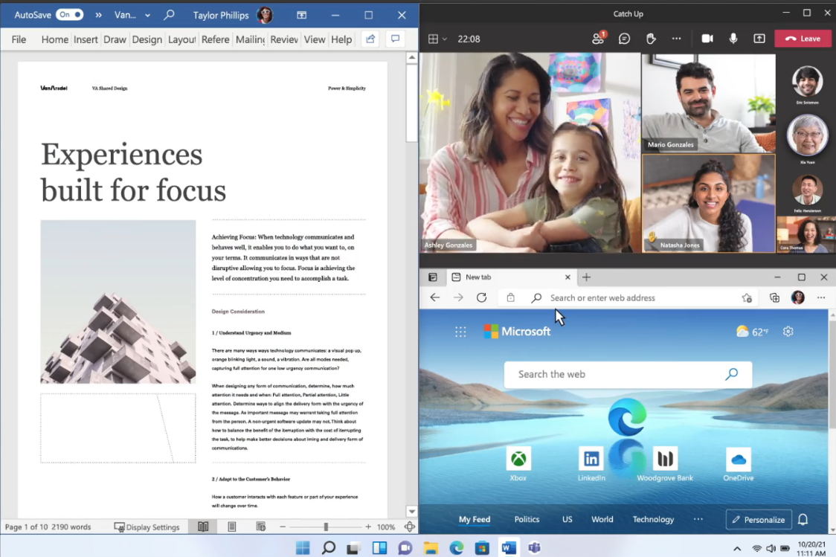Raise hand in Teams meeting
This screenshot has height=557, width=836.
[x=650, y=39]
